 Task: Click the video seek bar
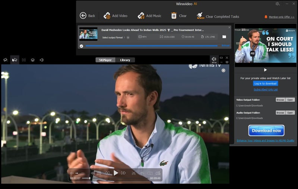click(115, 178)
